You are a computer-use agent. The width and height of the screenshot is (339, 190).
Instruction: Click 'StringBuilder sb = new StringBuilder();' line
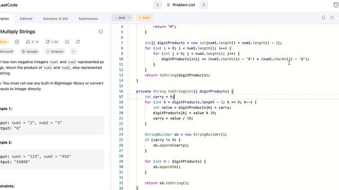pos(186,135)
